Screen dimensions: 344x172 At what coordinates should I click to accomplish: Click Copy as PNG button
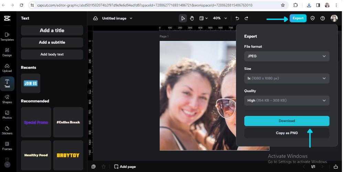click(287, 133)
